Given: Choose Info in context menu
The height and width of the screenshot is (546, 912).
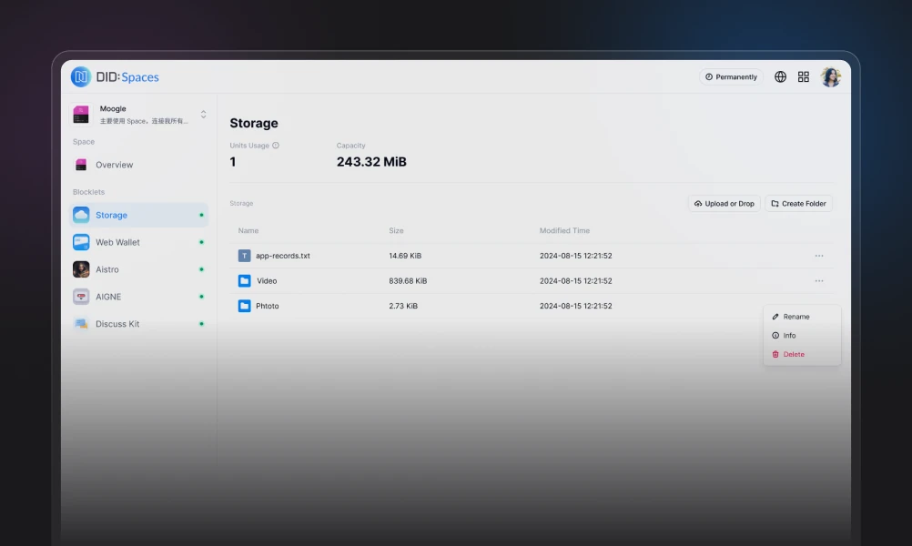Looking at the screenshot, I should 802,336.
